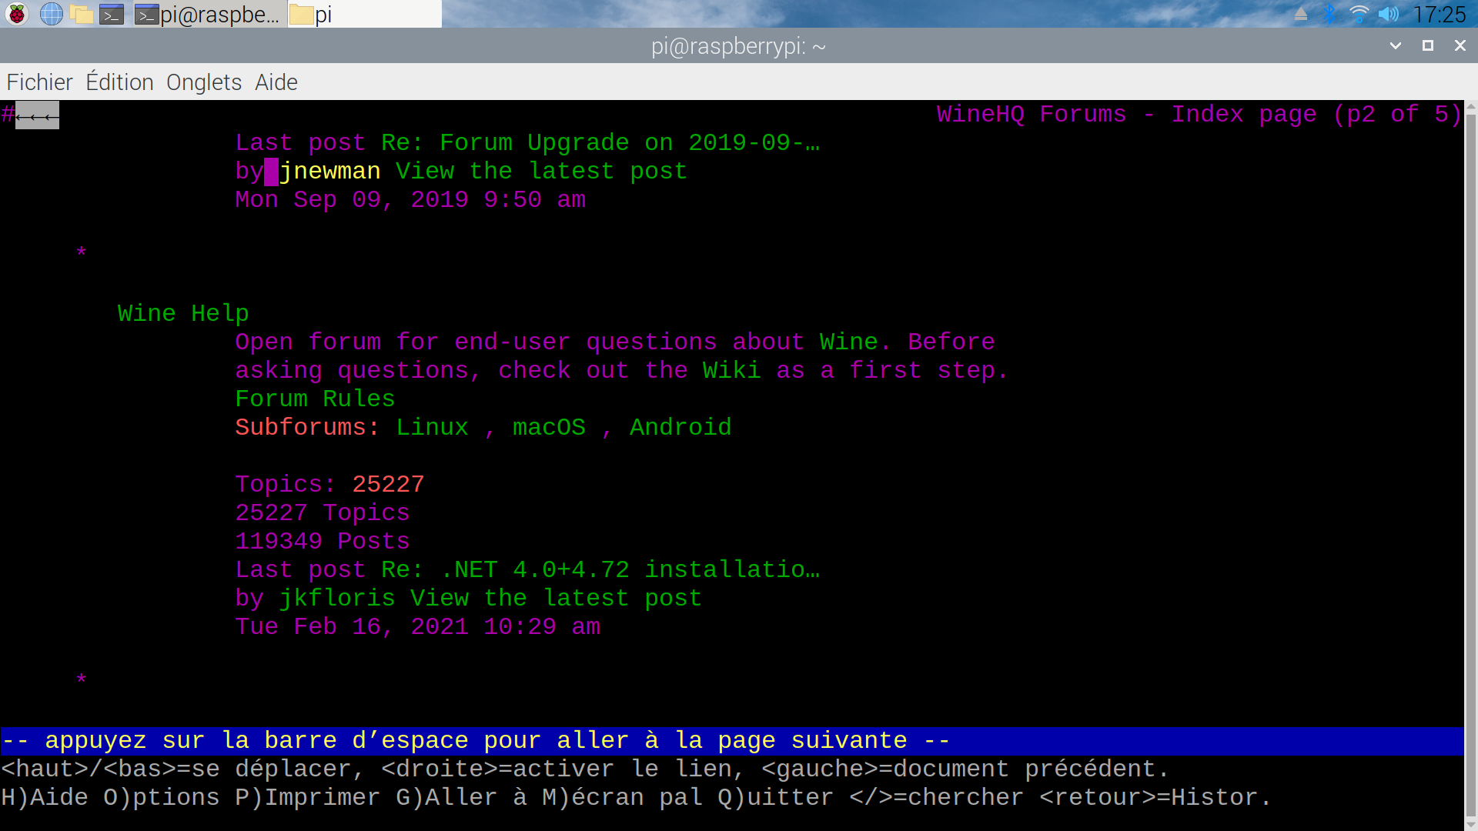1478x831 pixels.
Task: Follow the Wiki link
Action: click(x=731, y=370)
